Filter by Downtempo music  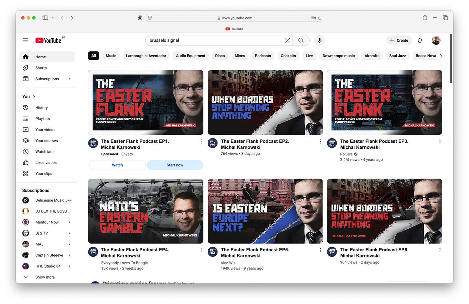click(339, 56)
